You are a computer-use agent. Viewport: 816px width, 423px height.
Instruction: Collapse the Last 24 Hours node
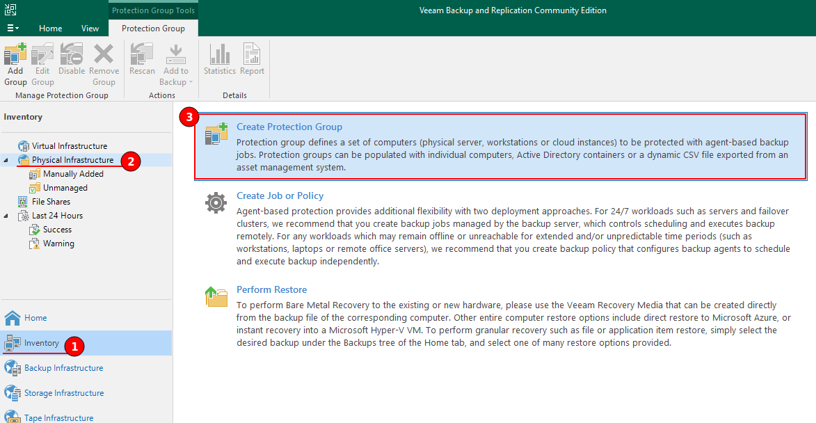[x=6, y=216]
